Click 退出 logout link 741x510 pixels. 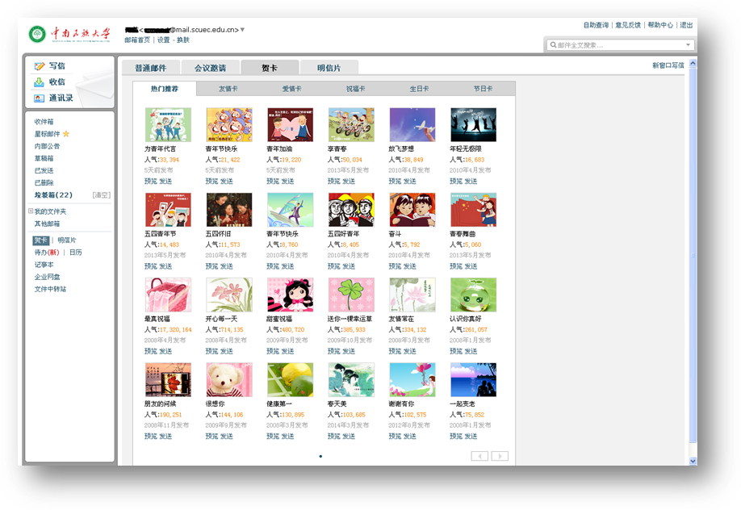pos(686,25)
